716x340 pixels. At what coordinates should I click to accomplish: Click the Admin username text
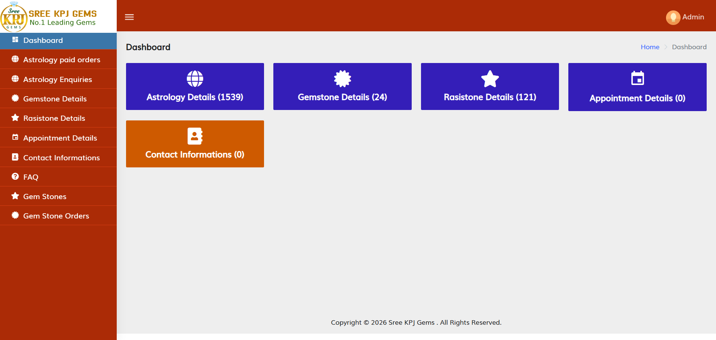coord(693,17)
